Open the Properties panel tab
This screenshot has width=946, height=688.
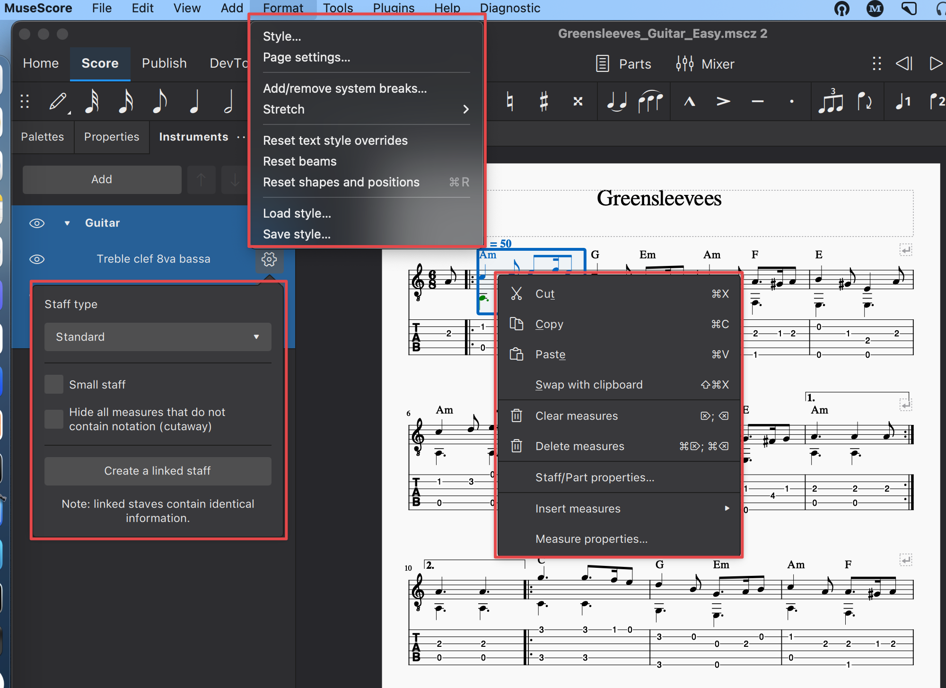(112, 137)
